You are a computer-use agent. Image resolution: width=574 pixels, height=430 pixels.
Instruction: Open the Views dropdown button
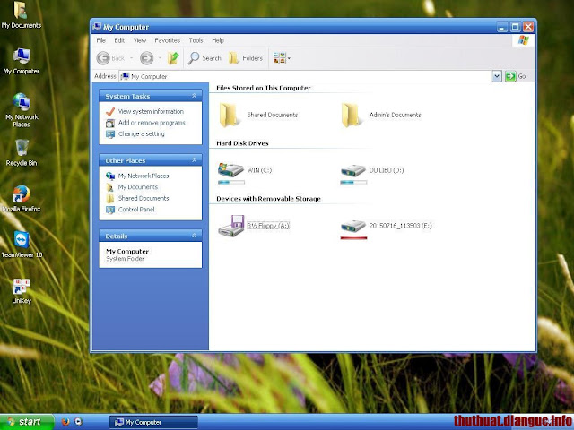(282, 58)
